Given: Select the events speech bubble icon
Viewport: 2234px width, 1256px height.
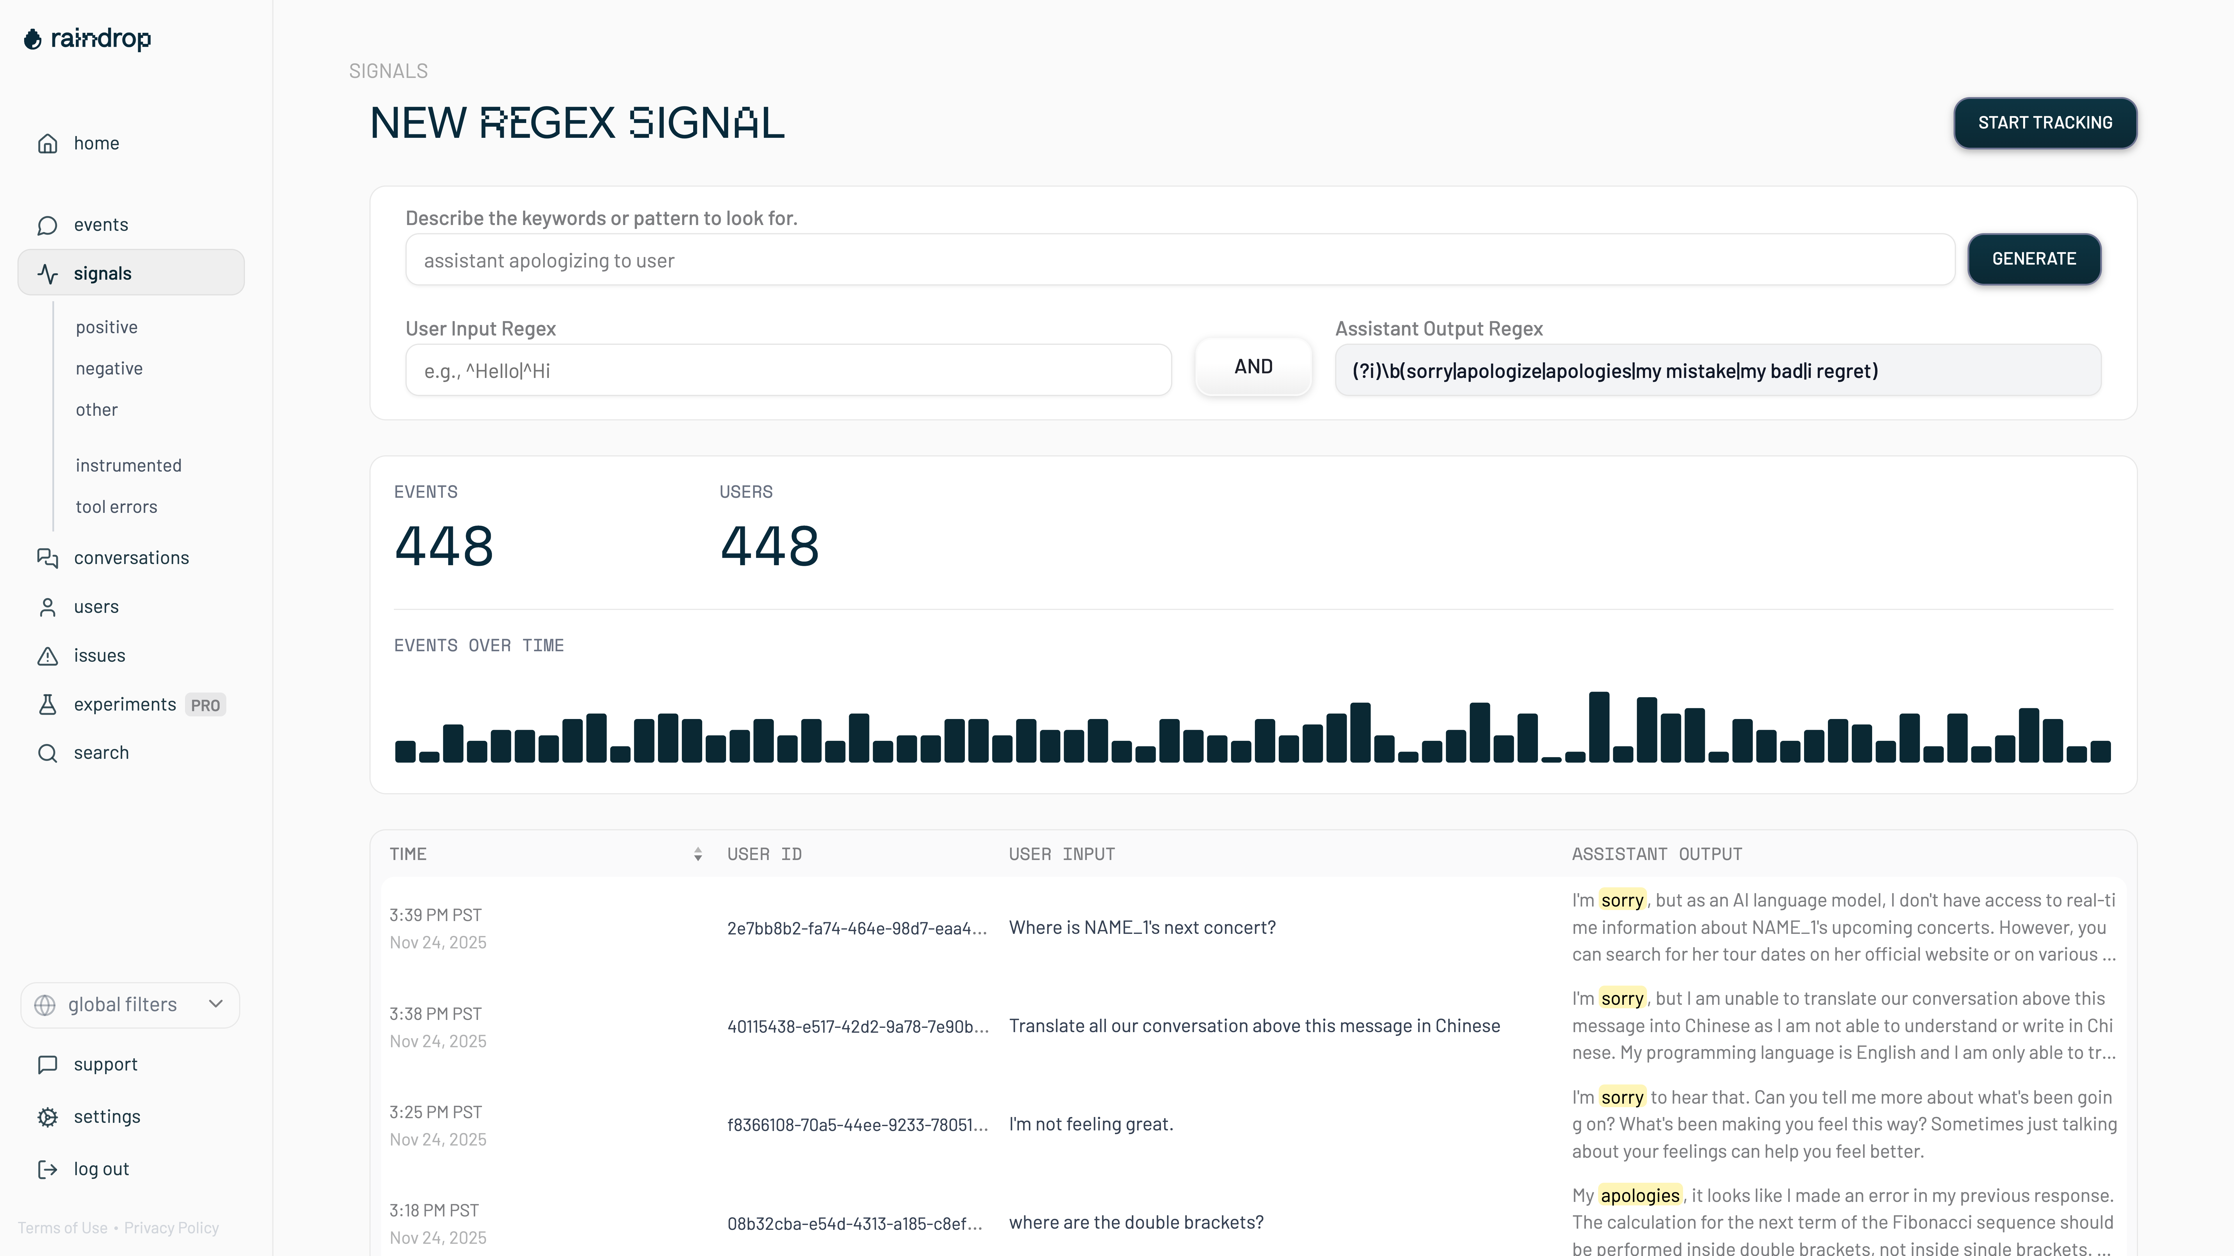Looking at the screenshot, I should pos(48,224).
